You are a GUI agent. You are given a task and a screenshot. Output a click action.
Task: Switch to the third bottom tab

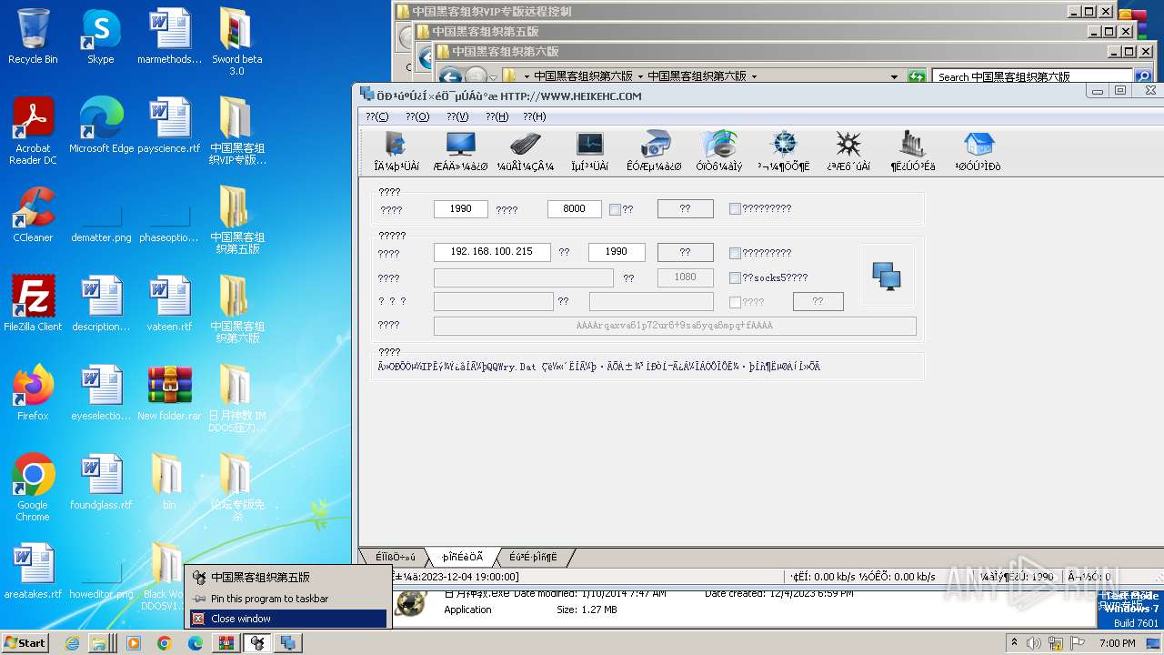tap(533, 557)
